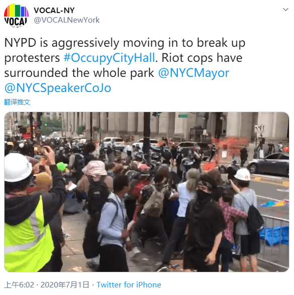294x295 pixels.
Task: Click the blue tarp behind the barricade
Action: (274, 236)
